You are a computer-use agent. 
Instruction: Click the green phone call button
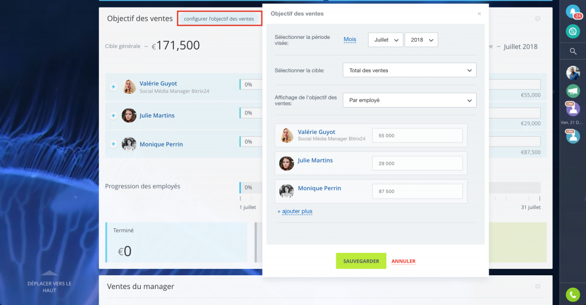[x=572, y=295]
